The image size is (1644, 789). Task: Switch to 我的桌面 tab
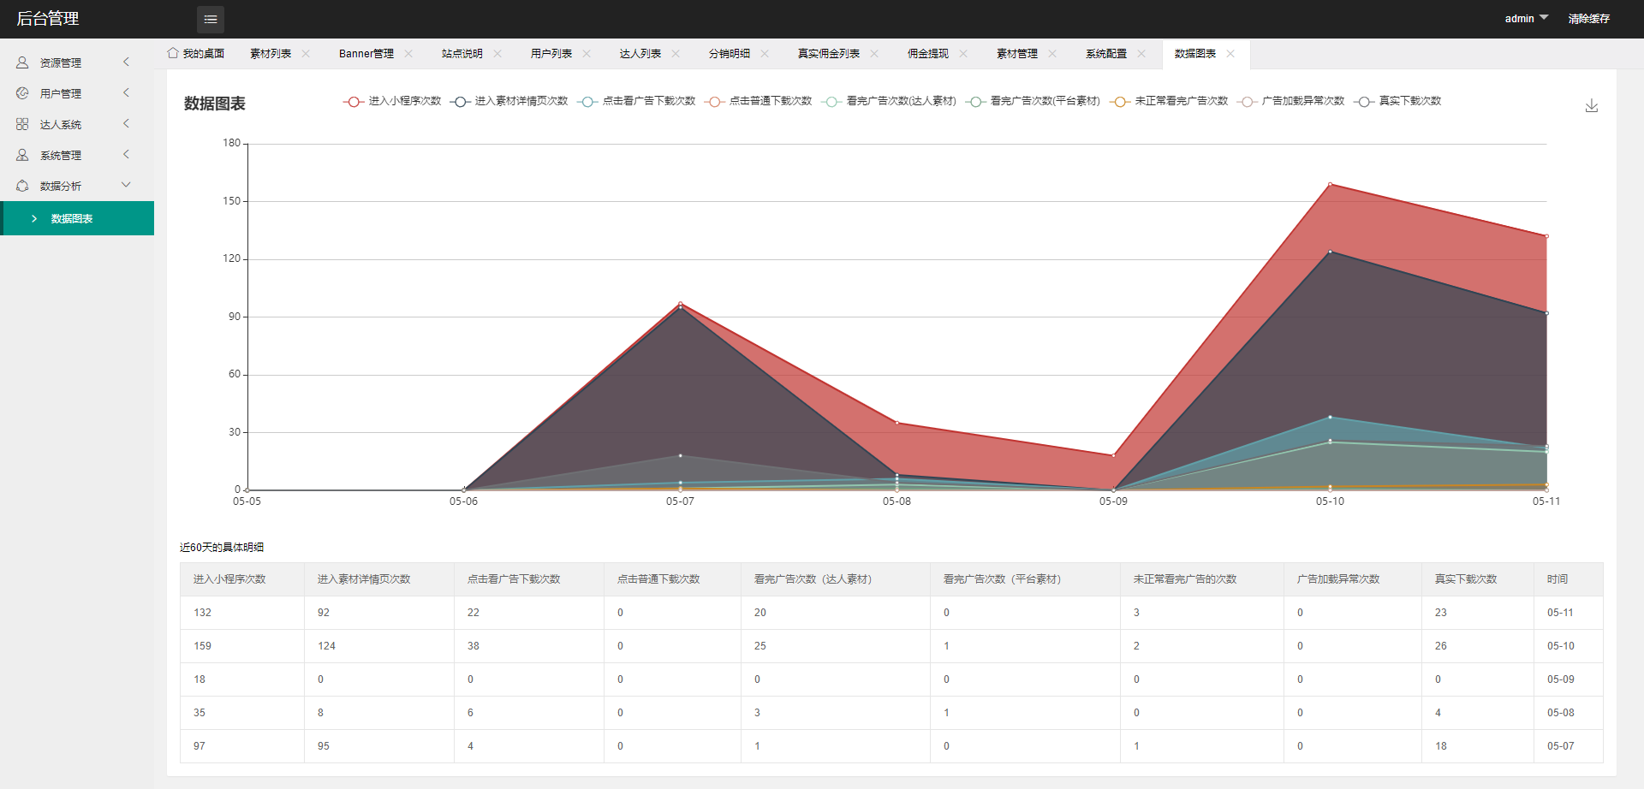tap(196, 53)
